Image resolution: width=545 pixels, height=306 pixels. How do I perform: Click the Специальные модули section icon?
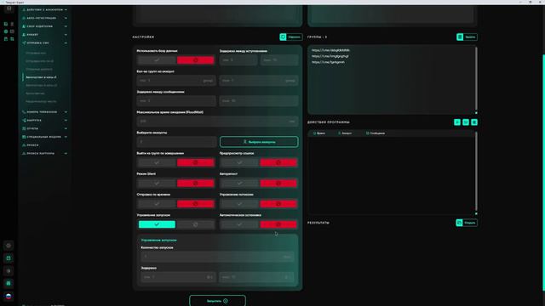coord(24,137)
